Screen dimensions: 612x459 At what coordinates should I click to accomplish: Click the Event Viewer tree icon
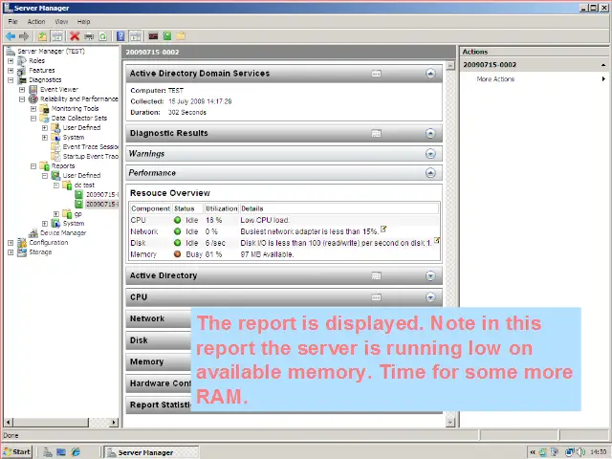(33, 89)
